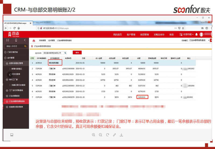
Task: Open the 客户管理 top menu
Action: [131, 35]
